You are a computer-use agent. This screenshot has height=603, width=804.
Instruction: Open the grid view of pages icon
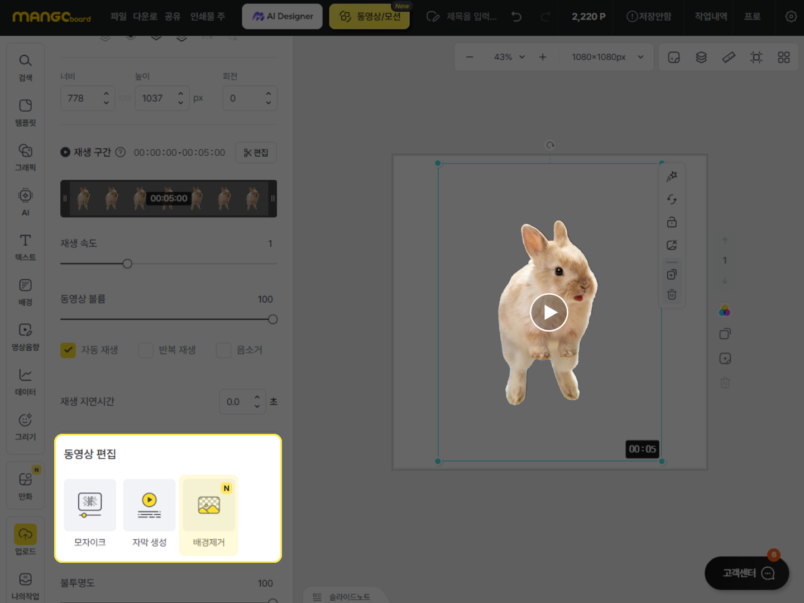click(784, 57)
